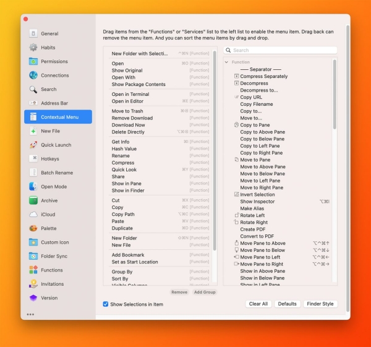The image size is (371, 347).
Task: Select the Version layered icon
Action: coord(33,298)
